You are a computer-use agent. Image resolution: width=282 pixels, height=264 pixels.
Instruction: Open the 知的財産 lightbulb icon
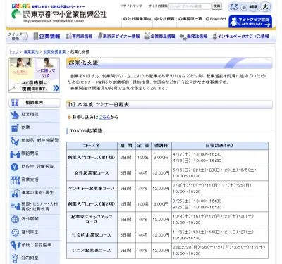15,258
